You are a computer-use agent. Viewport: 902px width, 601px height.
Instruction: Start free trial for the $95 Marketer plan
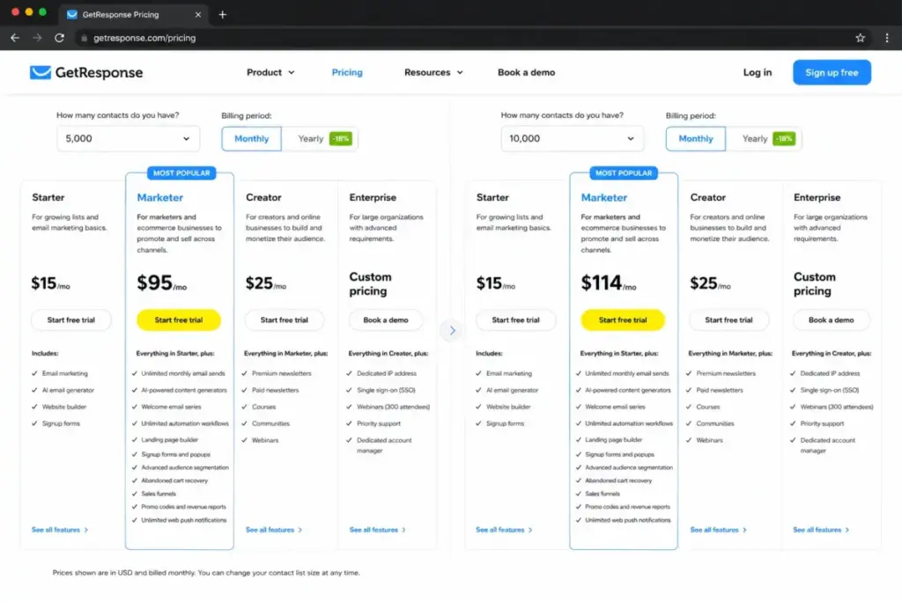[x=178, y=320]
